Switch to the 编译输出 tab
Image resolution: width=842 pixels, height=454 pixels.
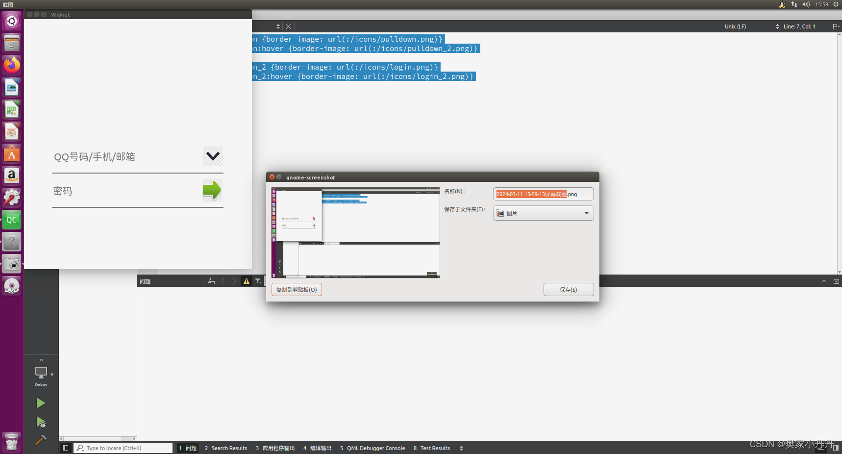tap(317, 448)
